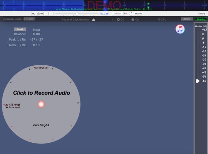The width and height of the screenshot is (208, 154).
Task: Click the balance knob next to BAL
Action: point(131,13)
